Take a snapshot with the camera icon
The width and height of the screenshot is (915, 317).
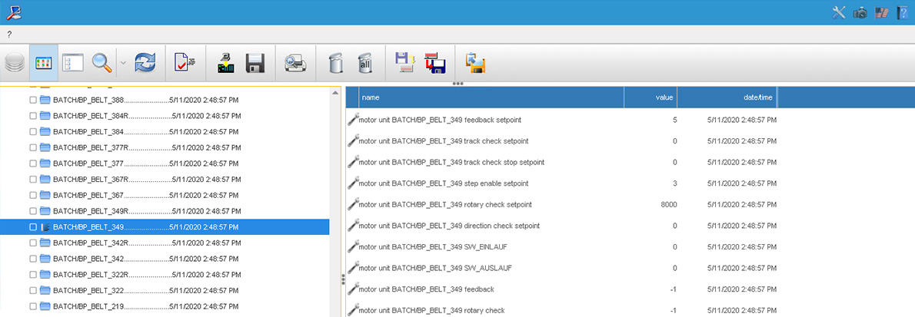point(860,12)
